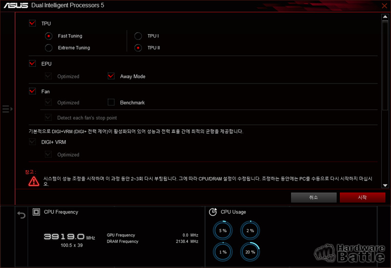
Task: Click the scrollbar up arrow
Action: (x=385, y=17)
